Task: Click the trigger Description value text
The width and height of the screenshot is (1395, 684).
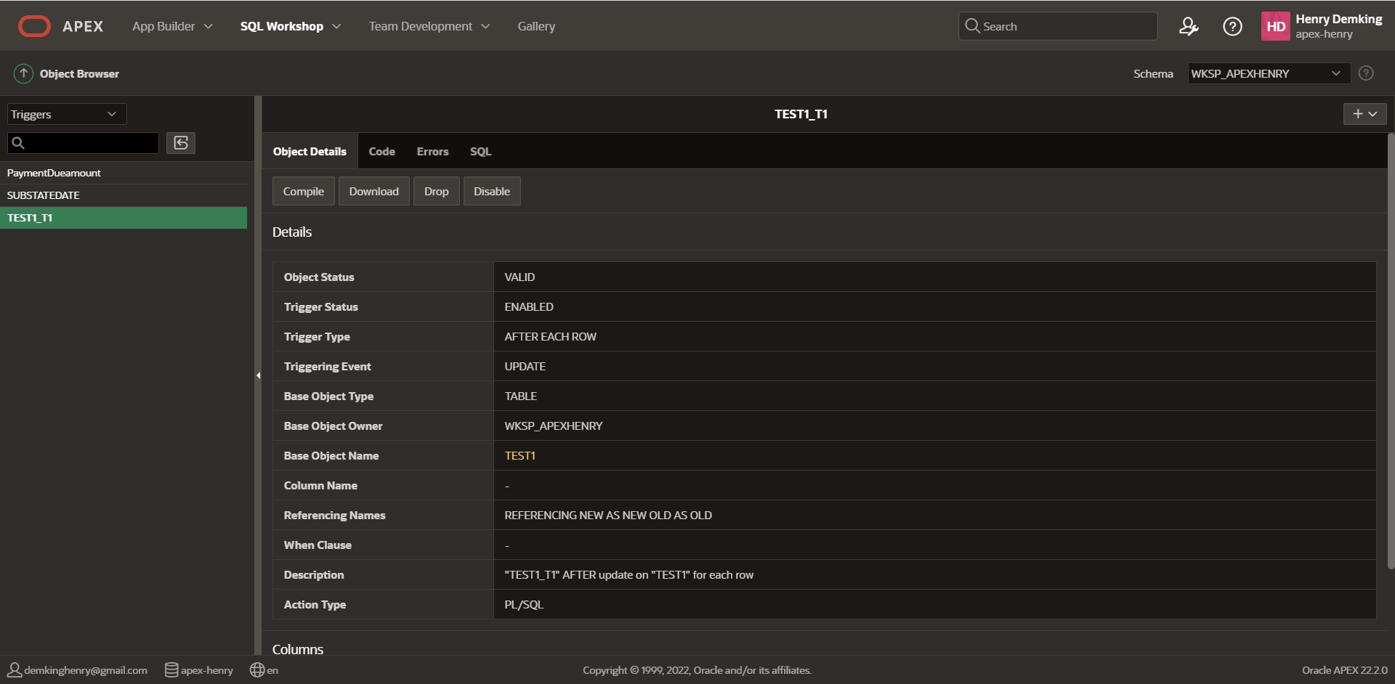Action: 628,574
